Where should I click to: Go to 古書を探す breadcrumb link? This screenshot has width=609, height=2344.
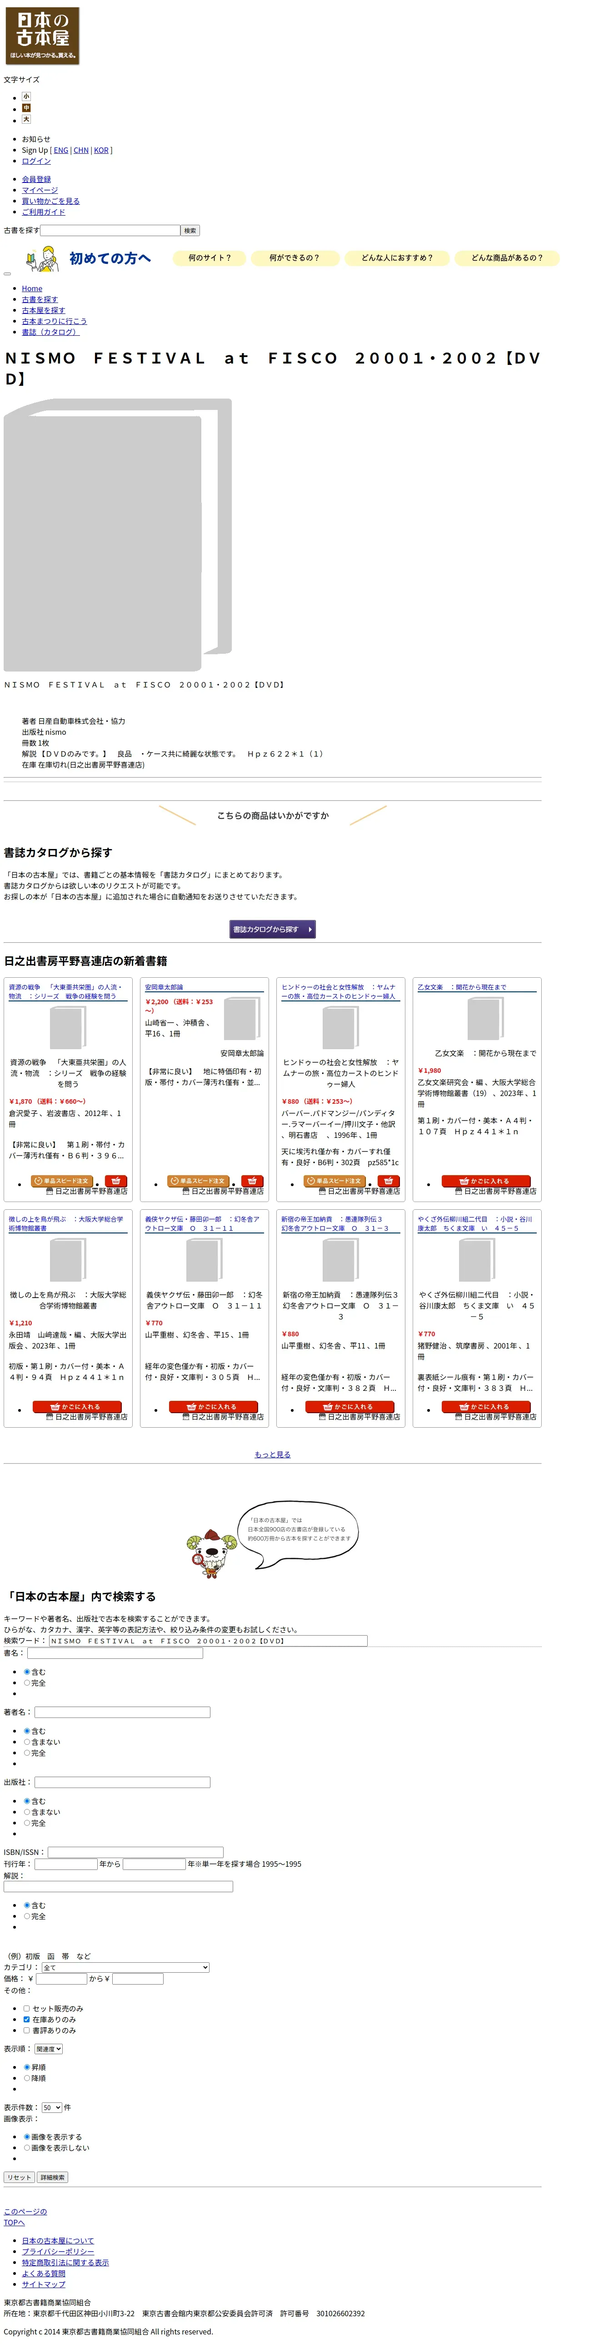40,299
